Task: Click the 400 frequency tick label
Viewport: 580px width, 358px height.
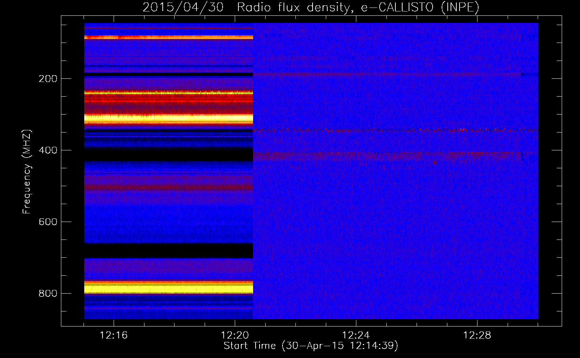Action: click(x=48, y=150)
